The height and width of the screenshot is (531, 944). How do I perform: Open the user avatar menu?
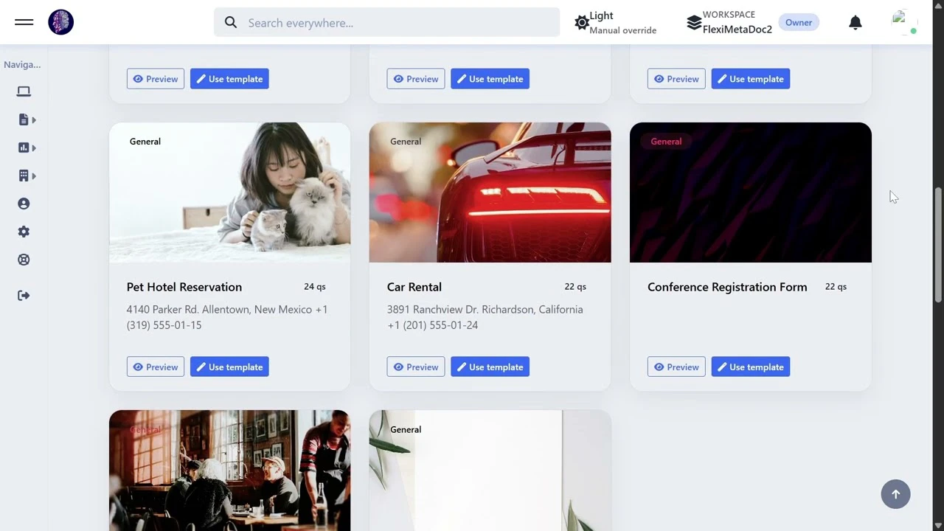click(x=903, y=22)
